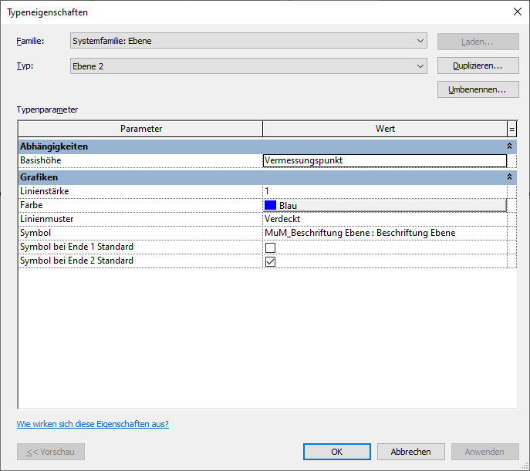Screen dimensions: 530x471
Task: Open the Familie dropdown list
Action: 248,41
